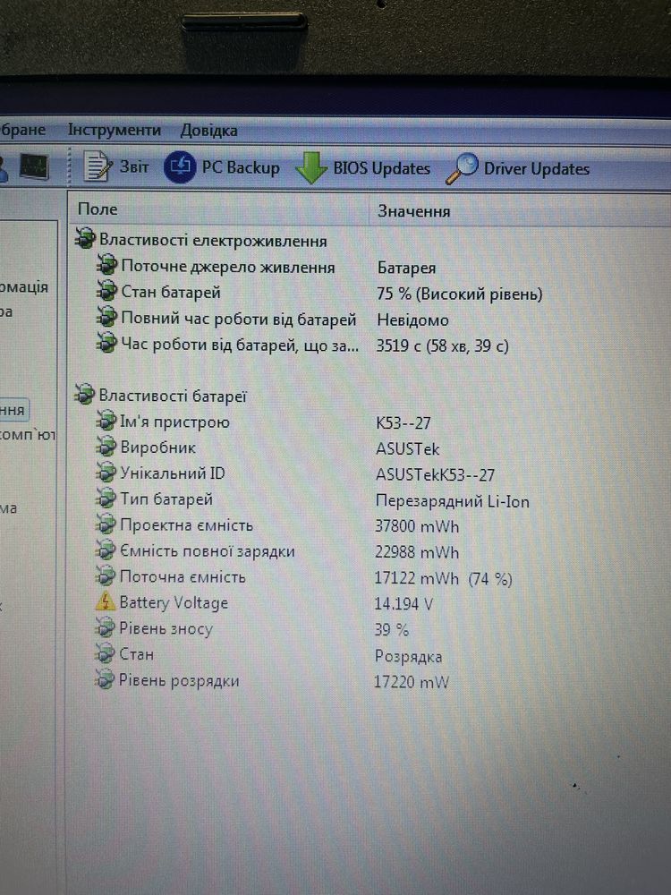671x895 pixels.
Task: Select the Виробник row icon
Action: [106, 446]
